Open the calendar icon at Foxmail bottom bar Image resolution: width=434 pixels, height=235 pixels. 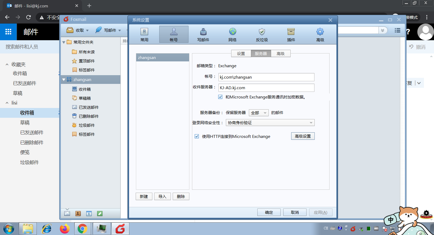tap(89, 214)
